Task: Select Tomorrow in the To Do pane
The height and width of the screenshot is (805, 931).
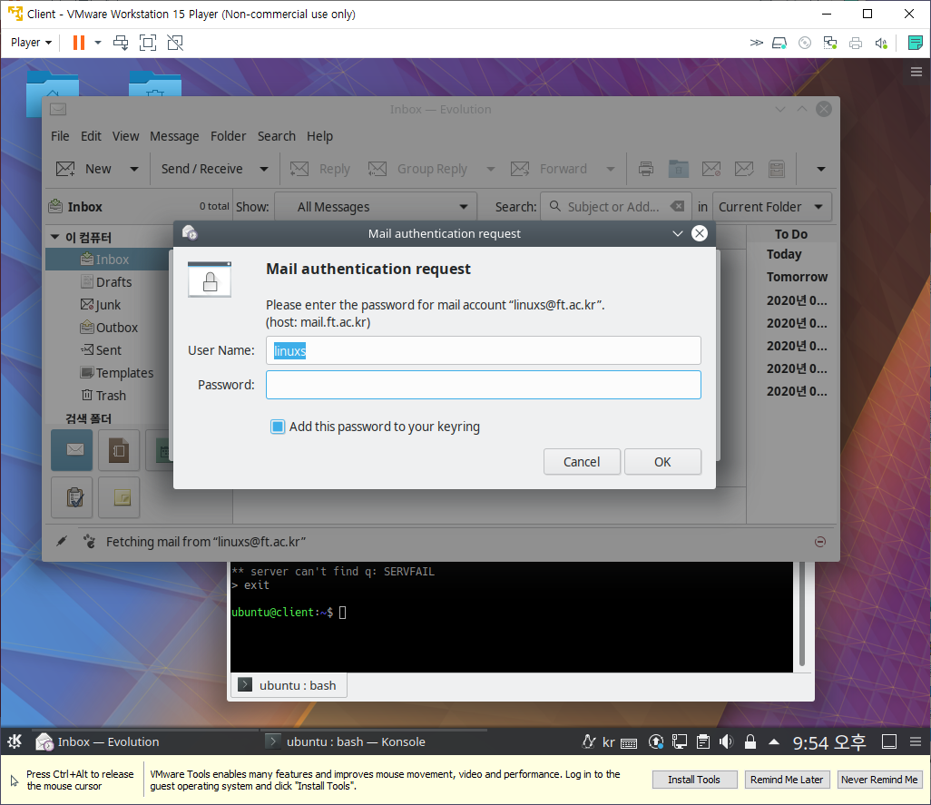Action: pos(796,277)
